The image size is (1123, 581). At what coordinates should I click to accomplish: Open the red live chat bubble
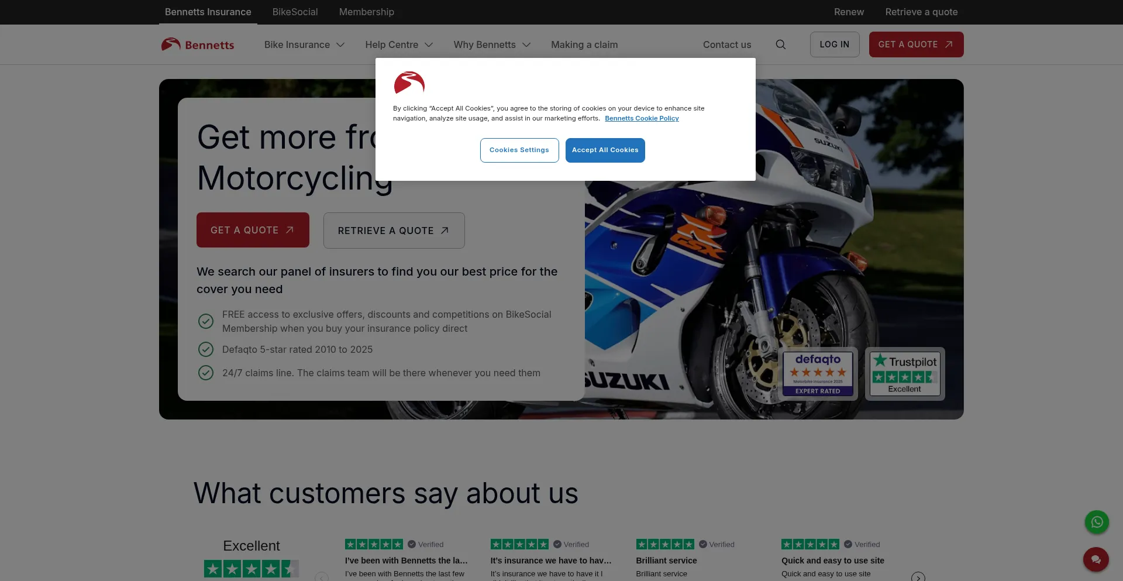click(1096, 559)
